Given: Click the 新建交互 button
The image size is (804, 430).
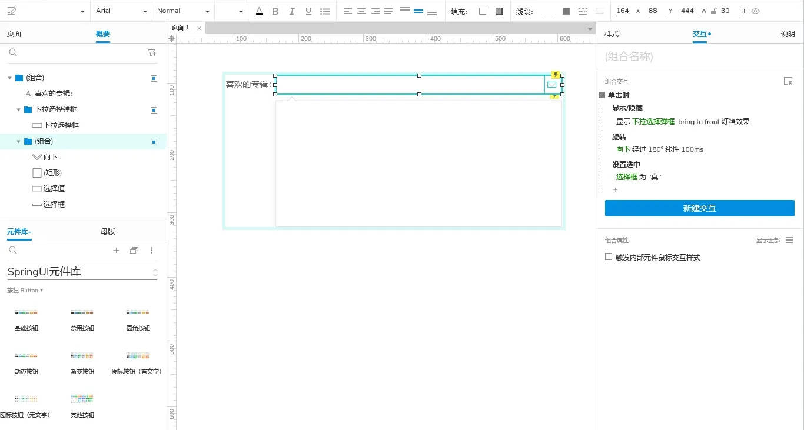Looking at the screenshot, I should (700, 208).
